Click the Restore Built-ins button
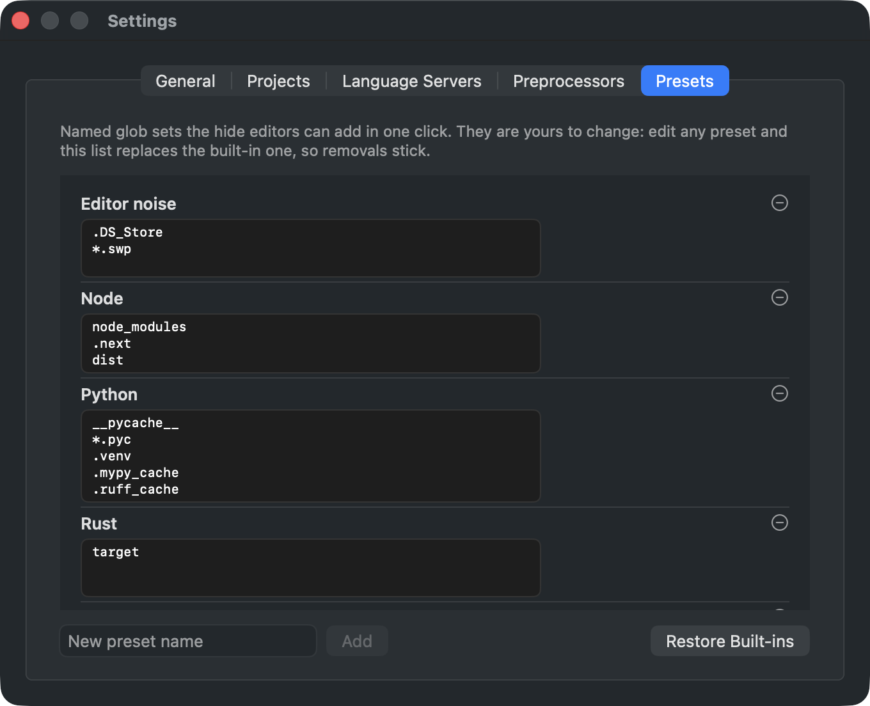Image resolution: width=870 pixels, height=706 pixels. (730, 641)
